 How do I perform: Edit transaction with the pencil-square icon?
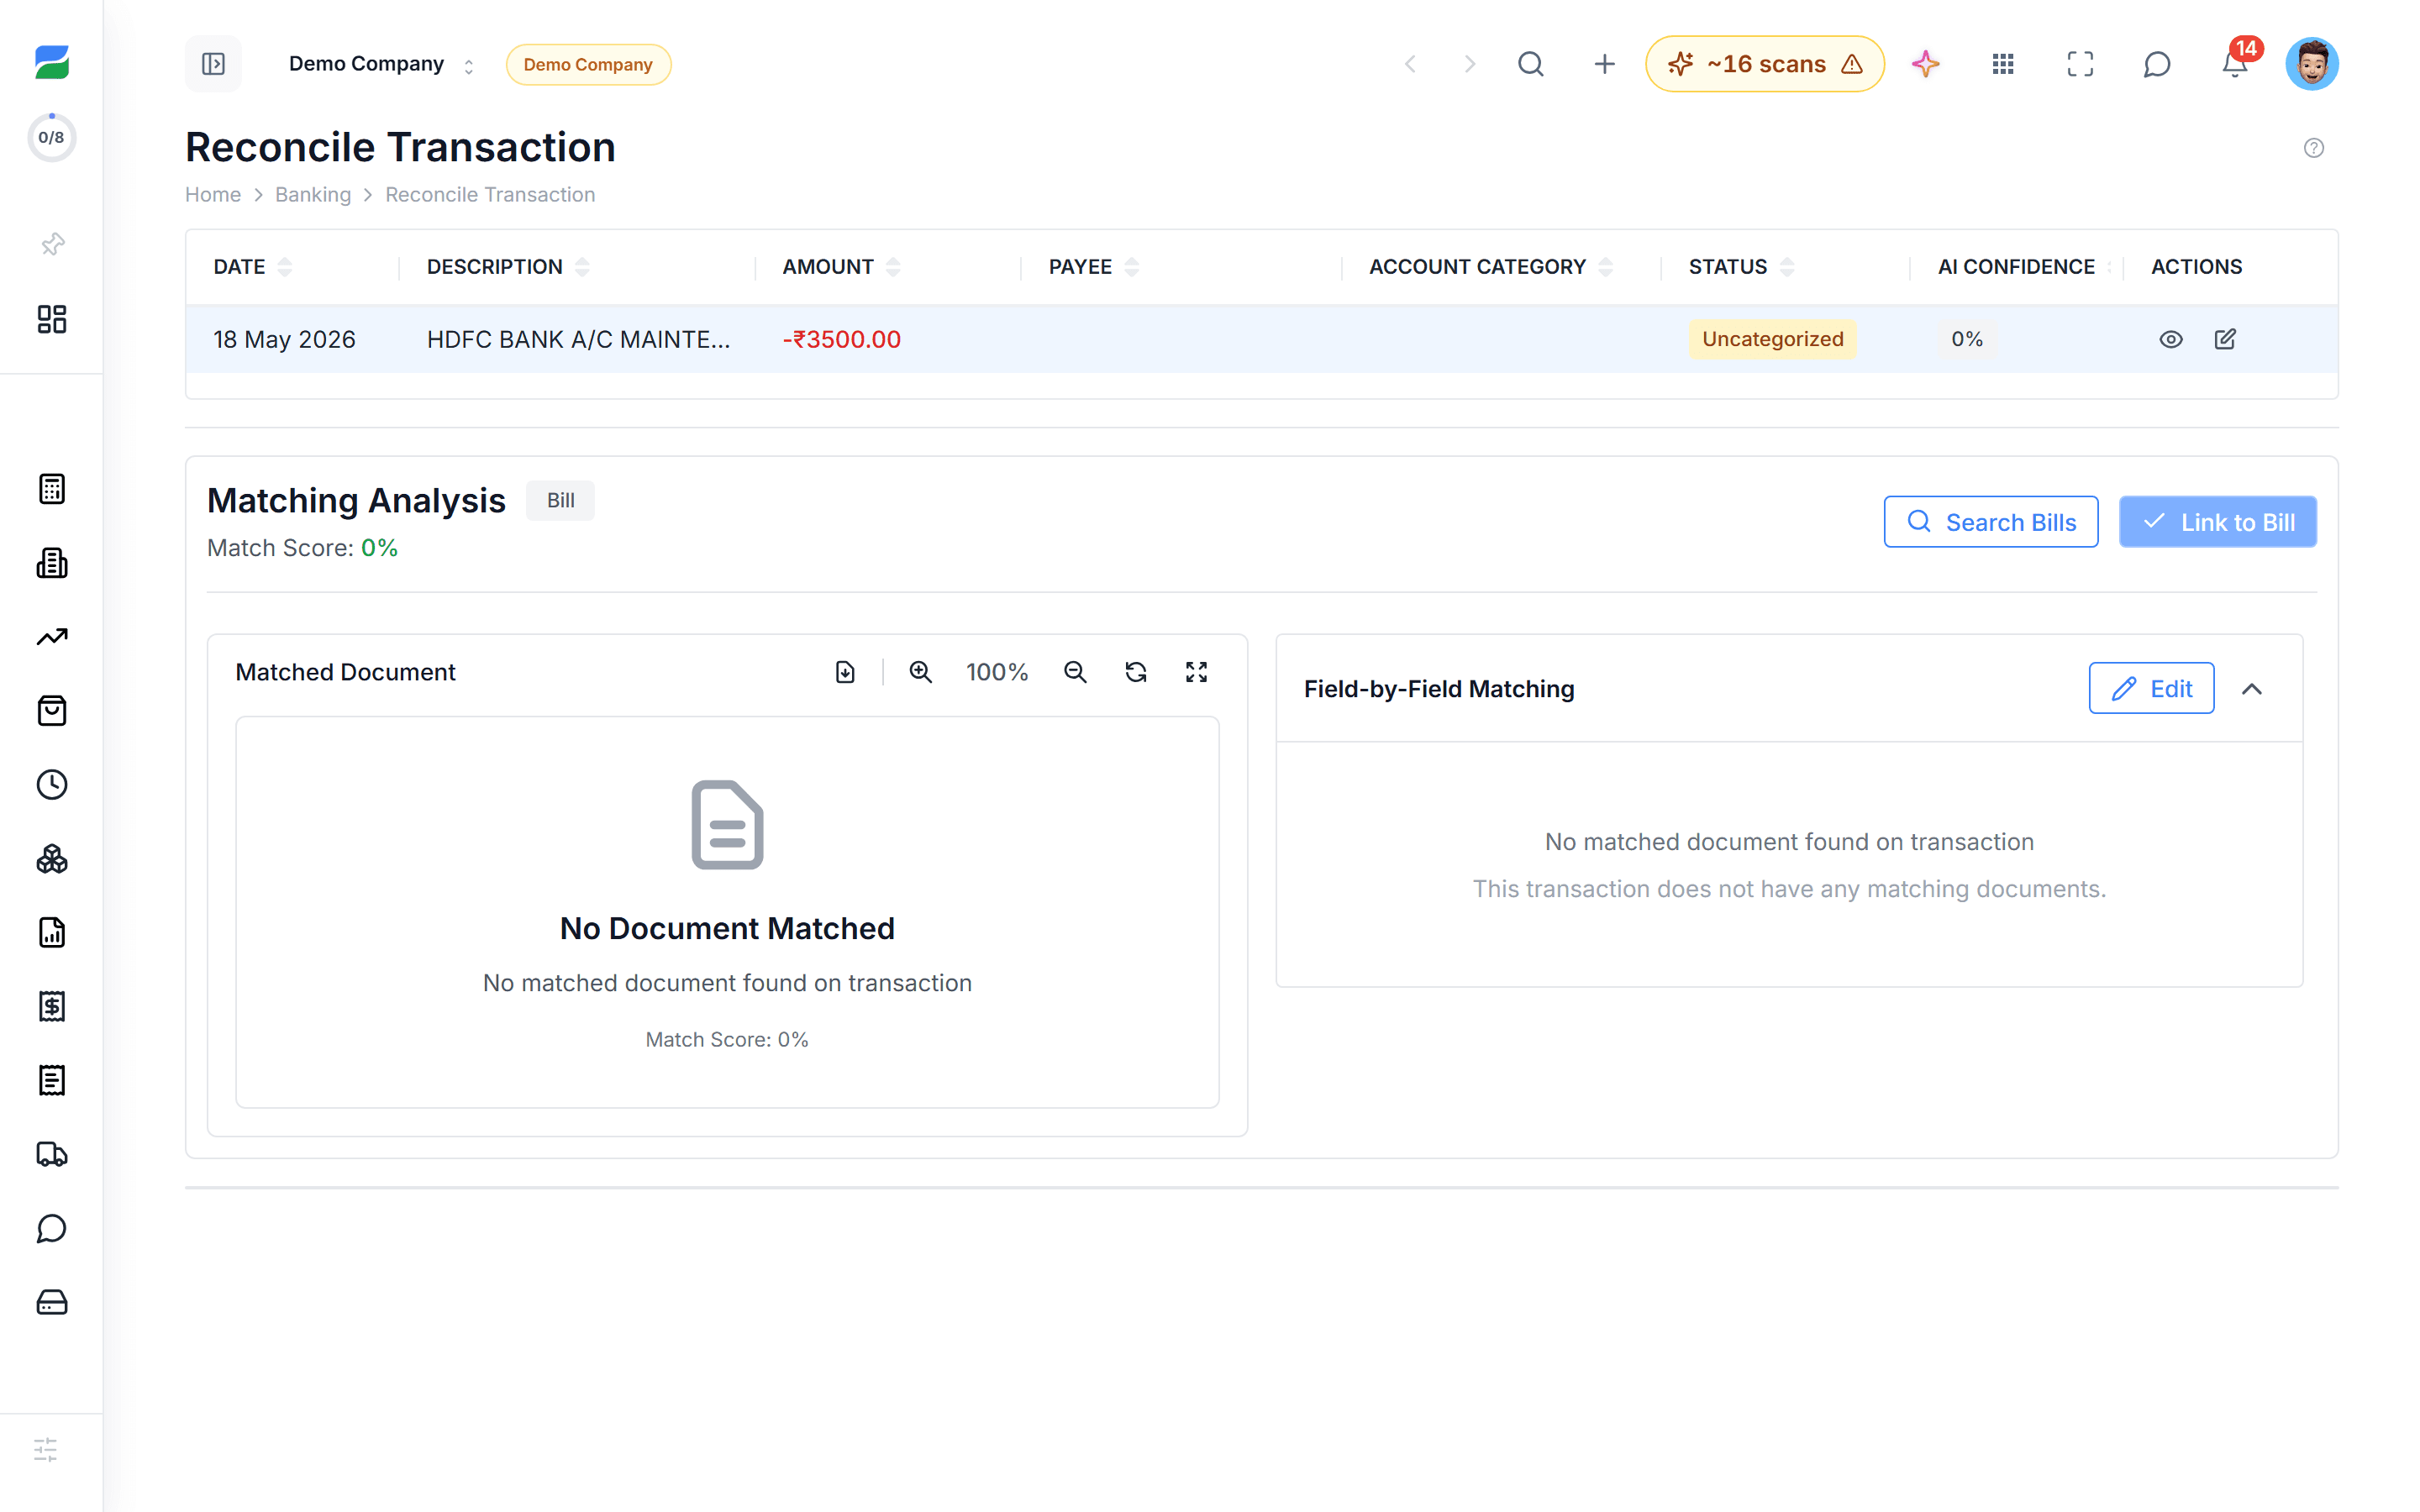[x=2225, y=339]
